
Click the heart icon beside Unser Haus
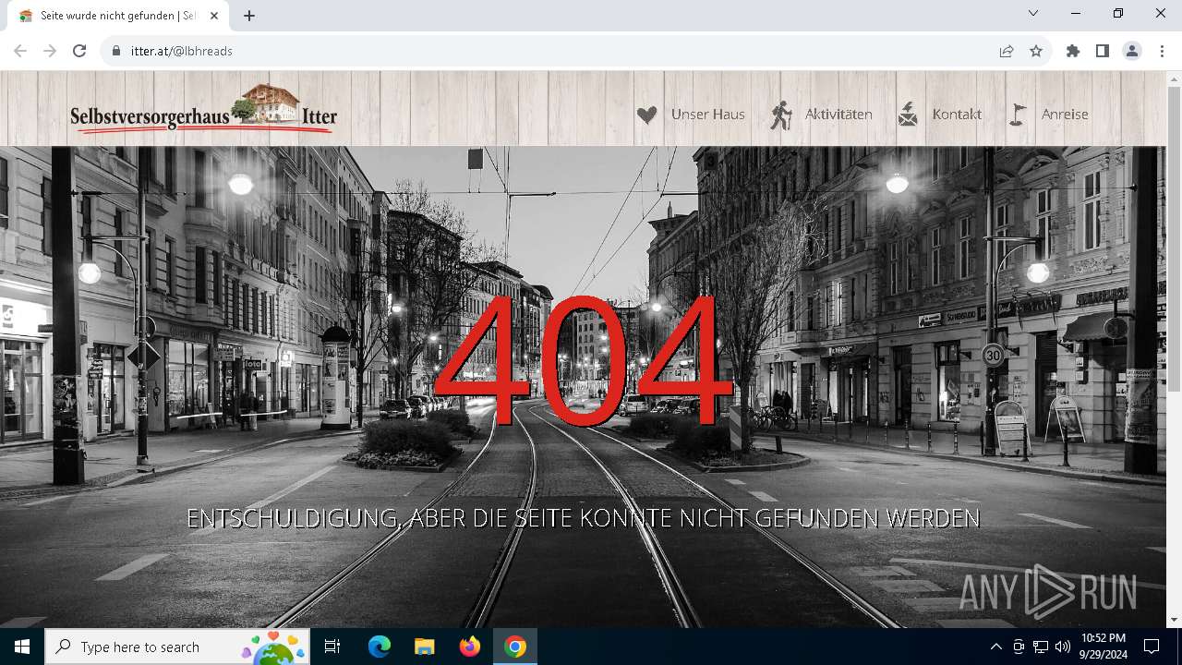coord(646,115)
